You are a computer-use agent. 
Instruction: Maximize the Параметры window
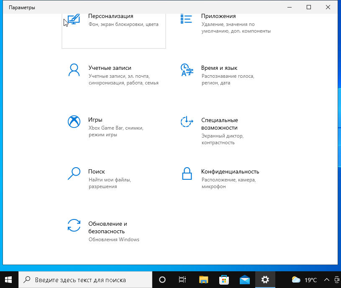[x=309, y=7]
